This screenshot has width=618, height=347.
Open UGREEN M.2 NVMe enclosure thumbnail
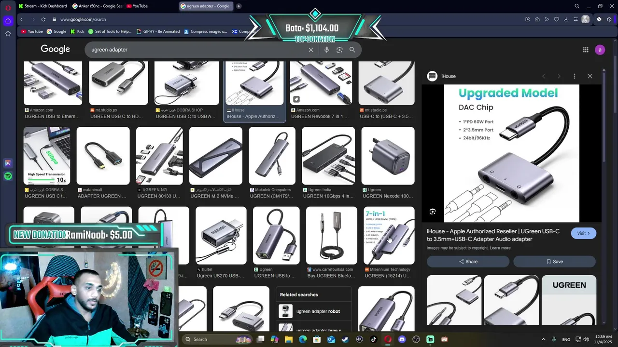(x=216, y=156)
